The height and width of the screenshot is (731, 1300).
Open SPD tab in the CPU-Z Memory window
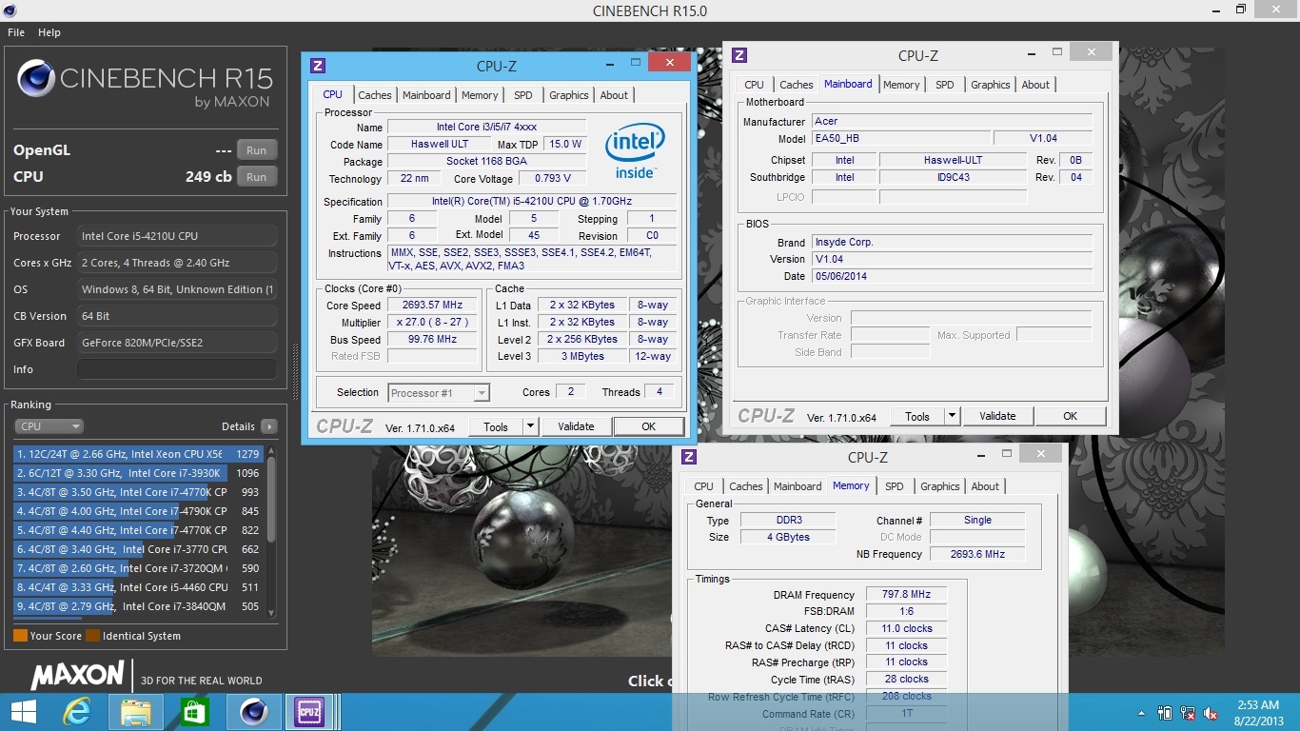[895, 486]
